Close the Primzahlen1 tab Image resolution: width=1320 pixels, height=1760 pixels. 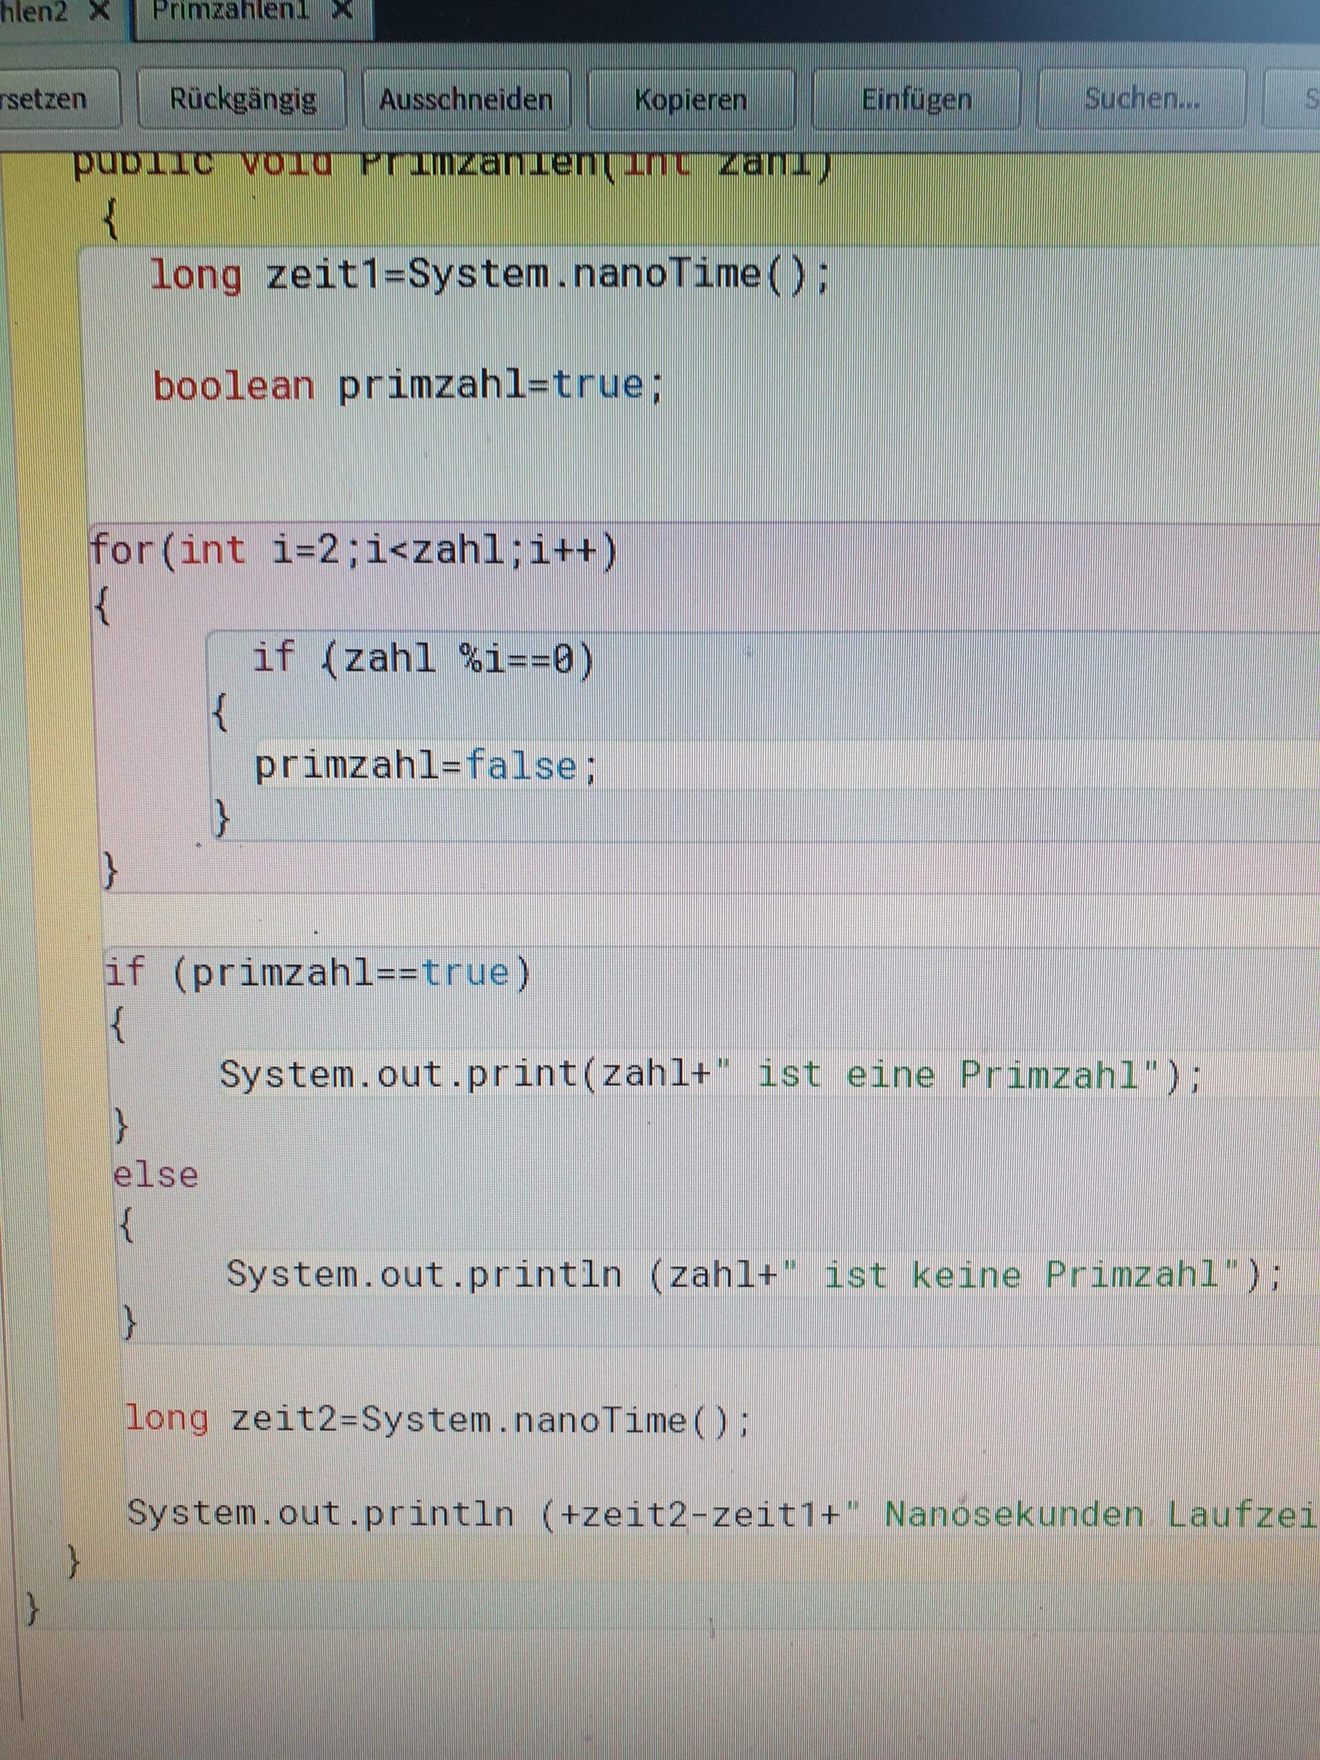(x=342, y=11)
